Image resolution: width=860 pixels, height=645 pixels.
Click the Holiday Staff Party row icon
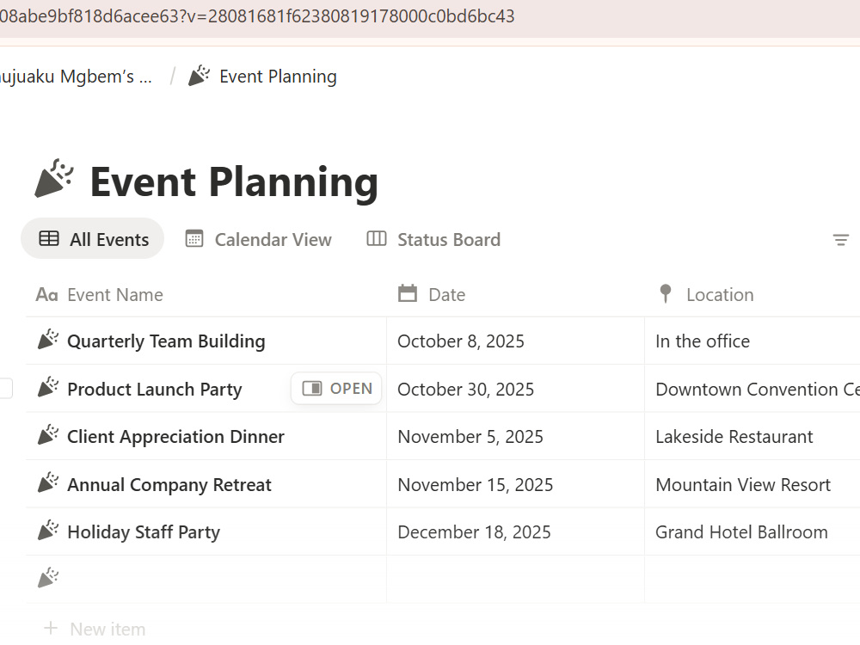pos(48,531)
